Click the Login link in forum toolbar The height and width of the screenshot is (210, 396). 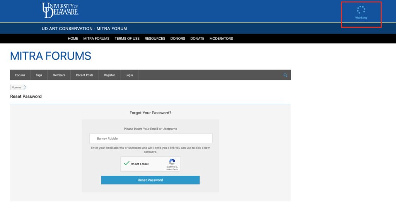coord(129,75)
